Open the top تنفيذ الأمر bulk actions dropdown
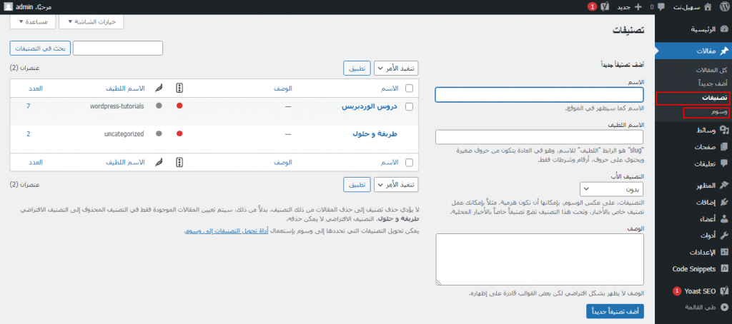 click(x=396, y=68)
